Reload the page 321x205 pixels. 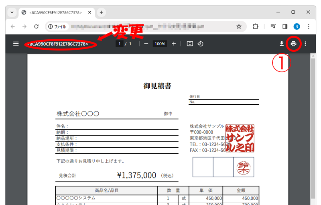[36, 26]
